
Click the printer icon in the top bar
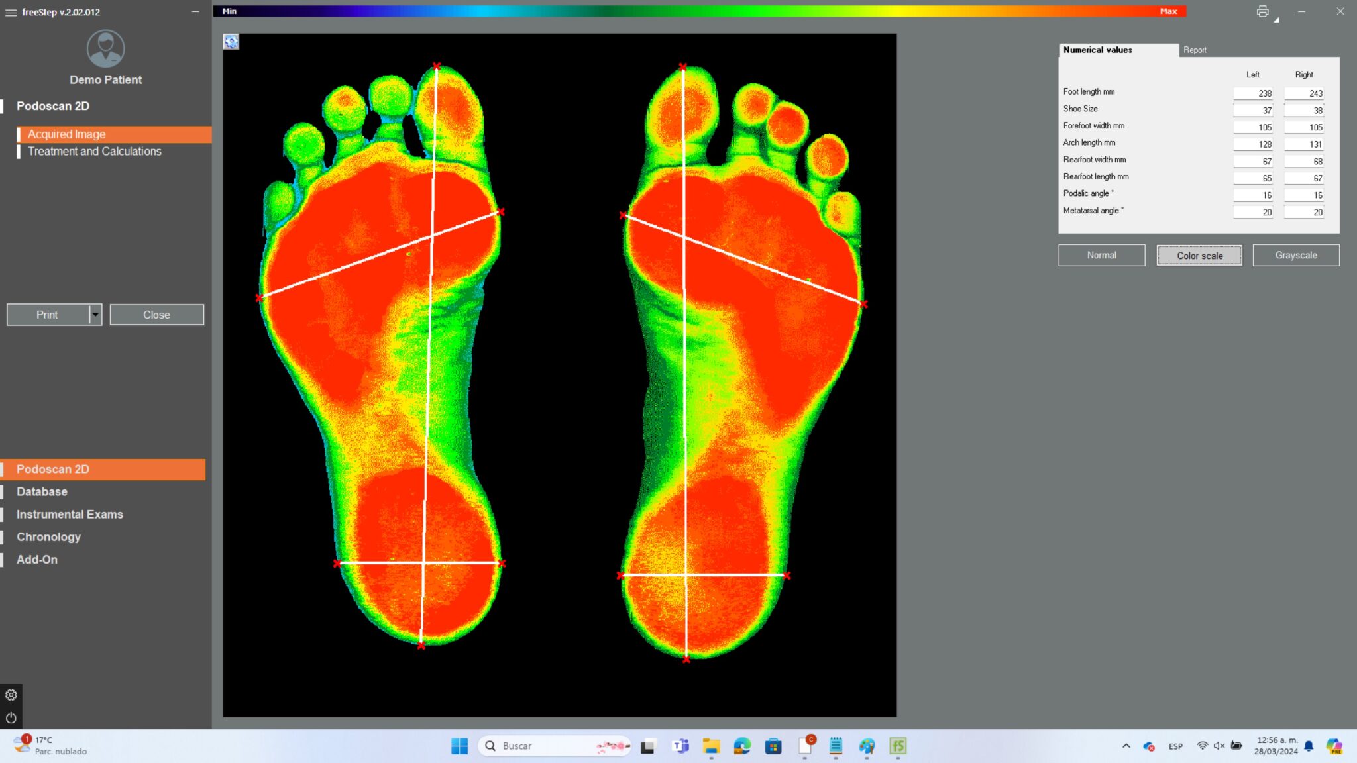[x=1263, y=11]
